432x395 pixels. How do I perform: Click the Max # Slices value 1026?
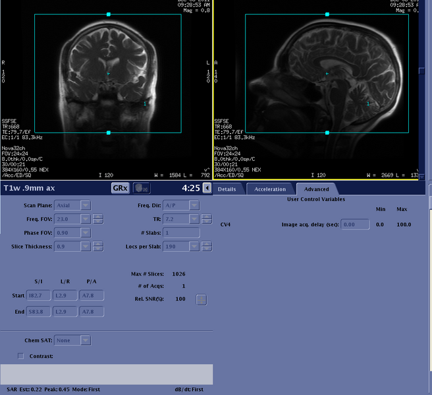tap(179, 274)
